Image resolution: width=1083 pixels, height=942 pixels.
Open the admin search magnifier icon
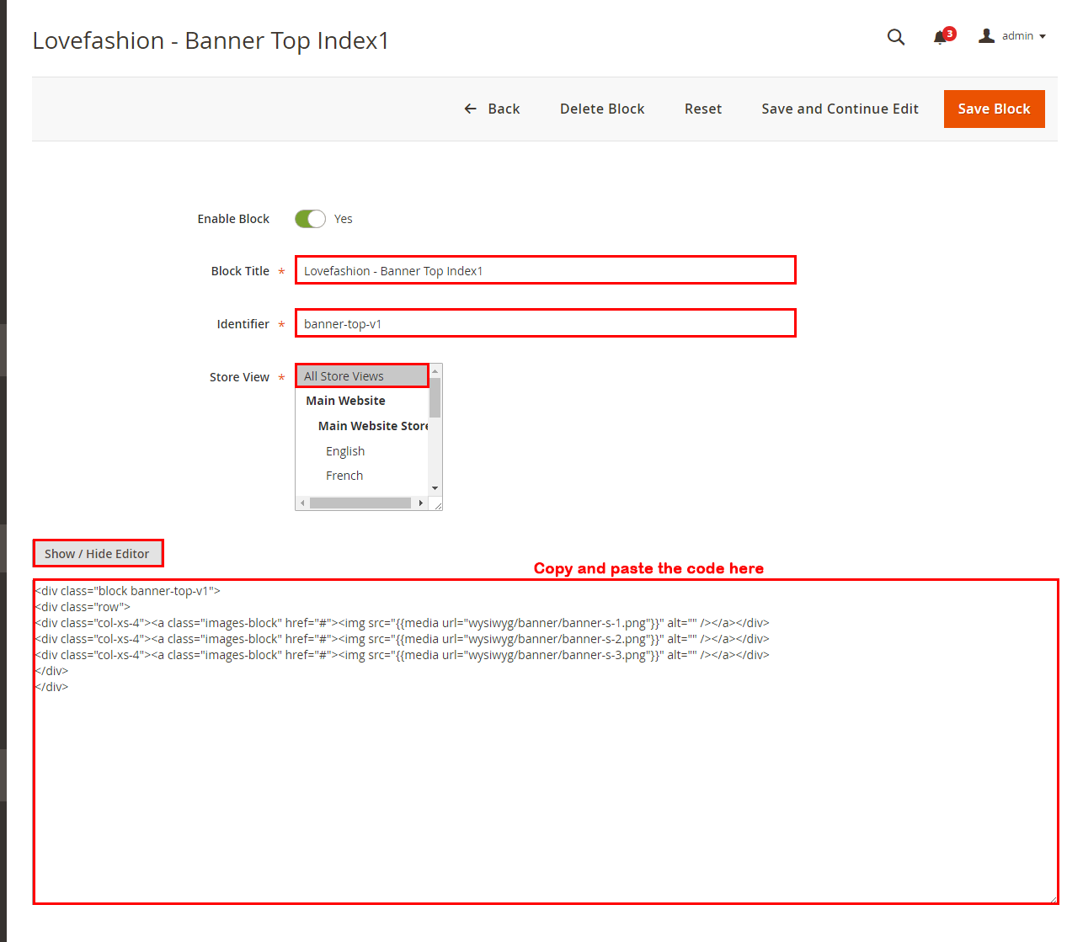[x=896, y=37]
